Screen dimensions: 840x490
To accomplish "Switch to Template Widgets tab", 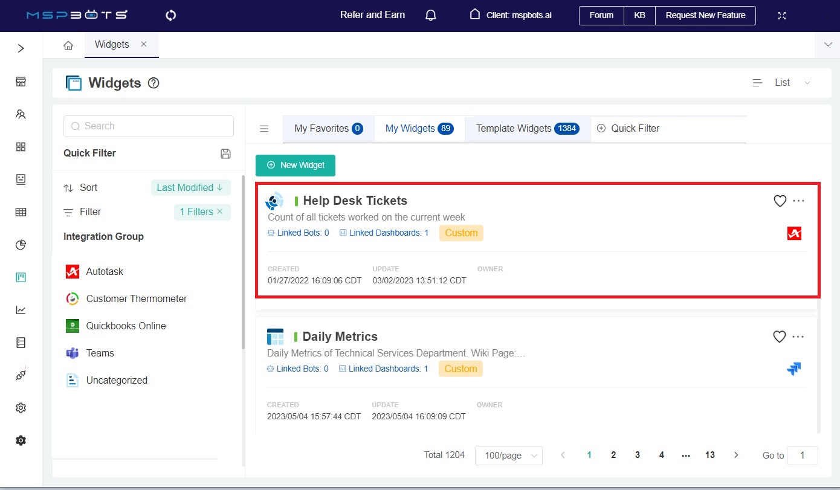I will click(x=527, y=129).
